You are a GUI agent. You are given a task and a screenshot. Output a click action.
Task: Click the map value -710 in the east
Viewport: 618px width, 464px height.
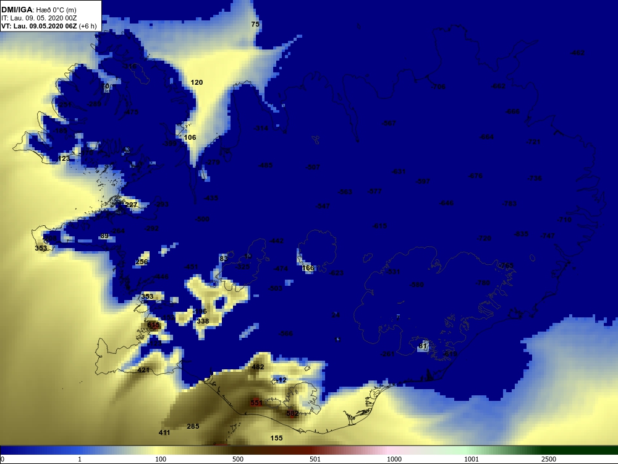(x=564, y=220)
